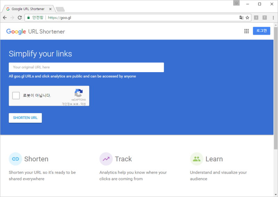Image resolution: width=278 pixels, height=197 pixels.
Task: Click the original URL input field
Action: [x=86, y=67]
